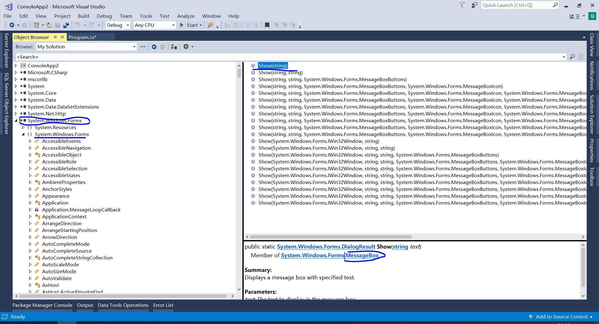This screenshot has height=324, width=599.
Task: Open the Package Manager Console tab
Action: (42, 305)
